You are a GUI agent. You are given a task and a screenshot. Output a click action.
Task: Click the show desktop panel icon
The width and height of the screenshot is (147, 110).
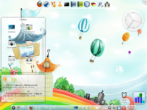pyautogui.click(x=76, y=108)
